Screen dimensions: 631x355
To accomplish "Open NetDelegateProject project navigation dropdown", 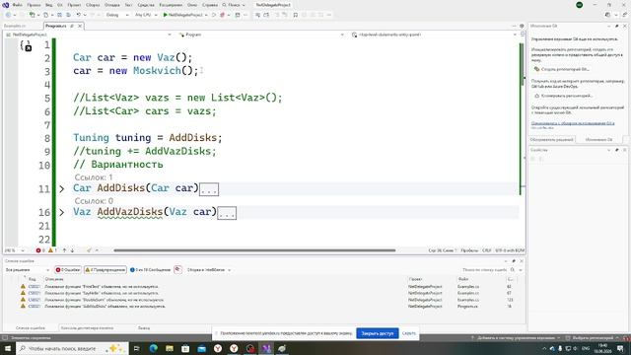I will pyautogui.click(x=90, y=35).
